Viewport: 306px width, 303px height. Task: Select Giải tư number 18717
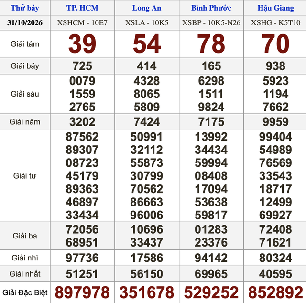275,189
